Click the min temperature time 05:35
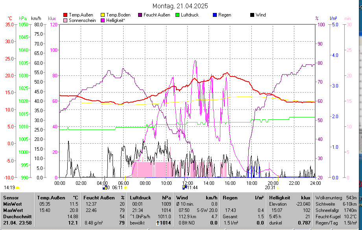This screenshot has width=362, height=230. tap(44, 204)
